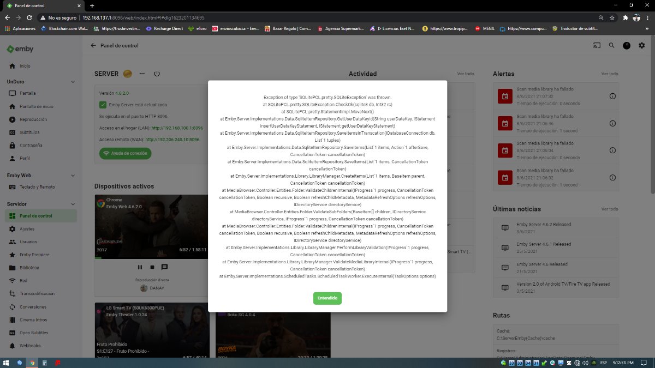Stop the Chrome session playback
655x368 pixels.
point(152,267)
